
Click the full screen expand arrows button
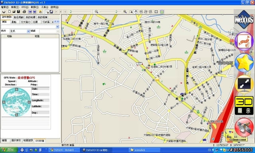(244, 84)
